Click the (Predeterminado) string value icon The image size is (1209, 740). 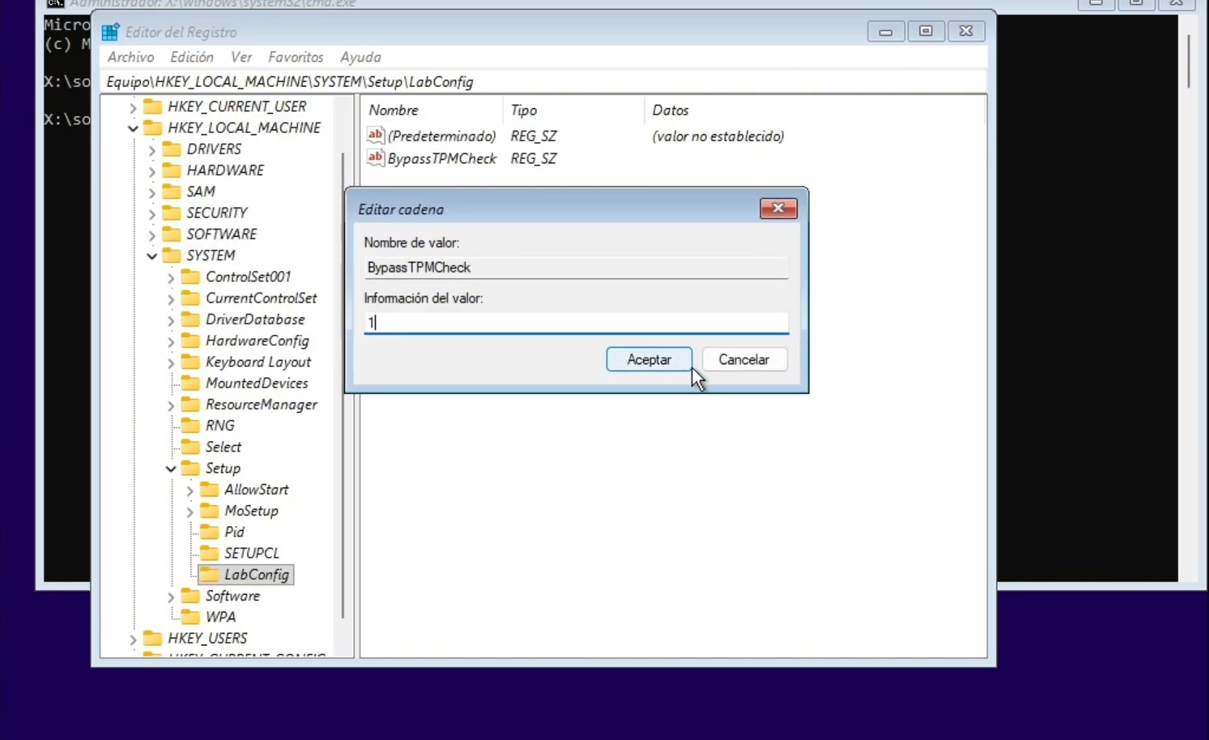point(375,135)
